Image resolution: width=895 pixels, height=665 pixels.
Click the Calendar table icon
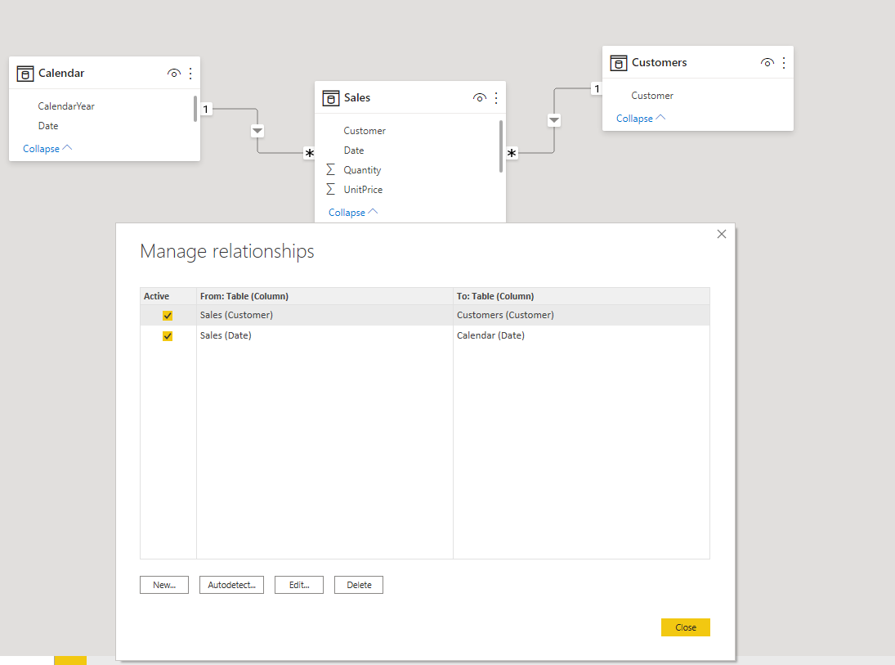[x=25, y=74]
